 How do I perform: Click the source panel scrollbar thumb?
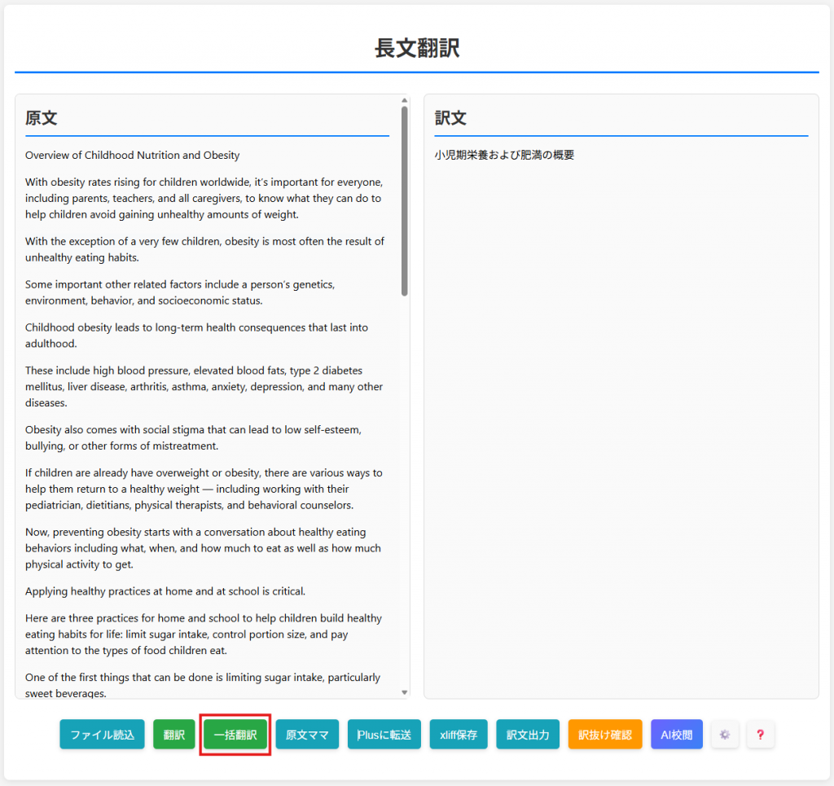click(x=405, y=201)
